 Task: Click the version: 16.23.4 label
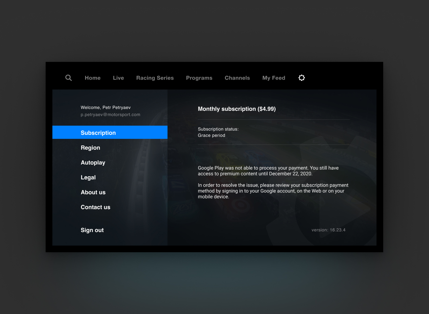pos(328,230)
